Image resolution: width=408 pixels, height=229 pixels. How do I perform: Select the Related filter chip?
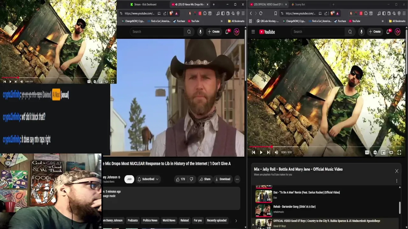click(x=185, y=220)
